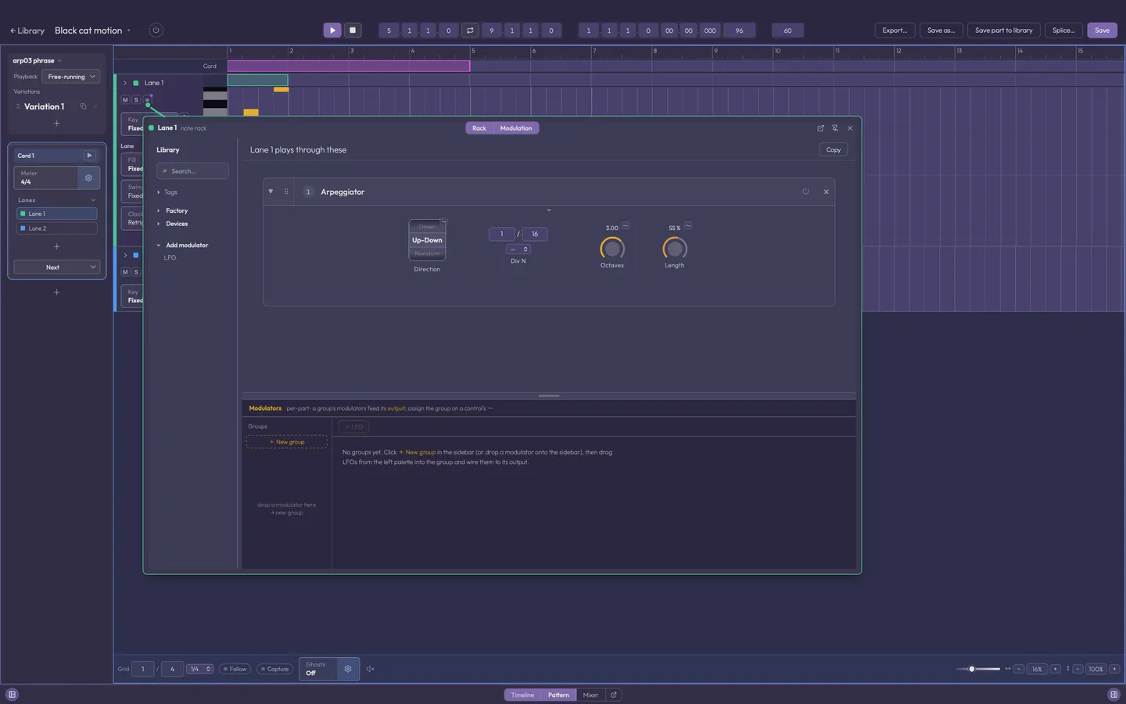Click New group in the Modulators sidebar
The width and height of the screenshot is (1126, 704).
[287, 442]
